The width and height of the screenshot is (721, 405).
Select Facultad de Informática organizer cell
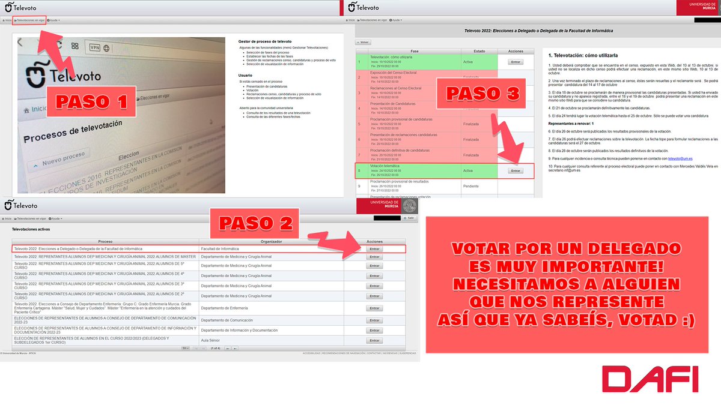pos(272,248)
